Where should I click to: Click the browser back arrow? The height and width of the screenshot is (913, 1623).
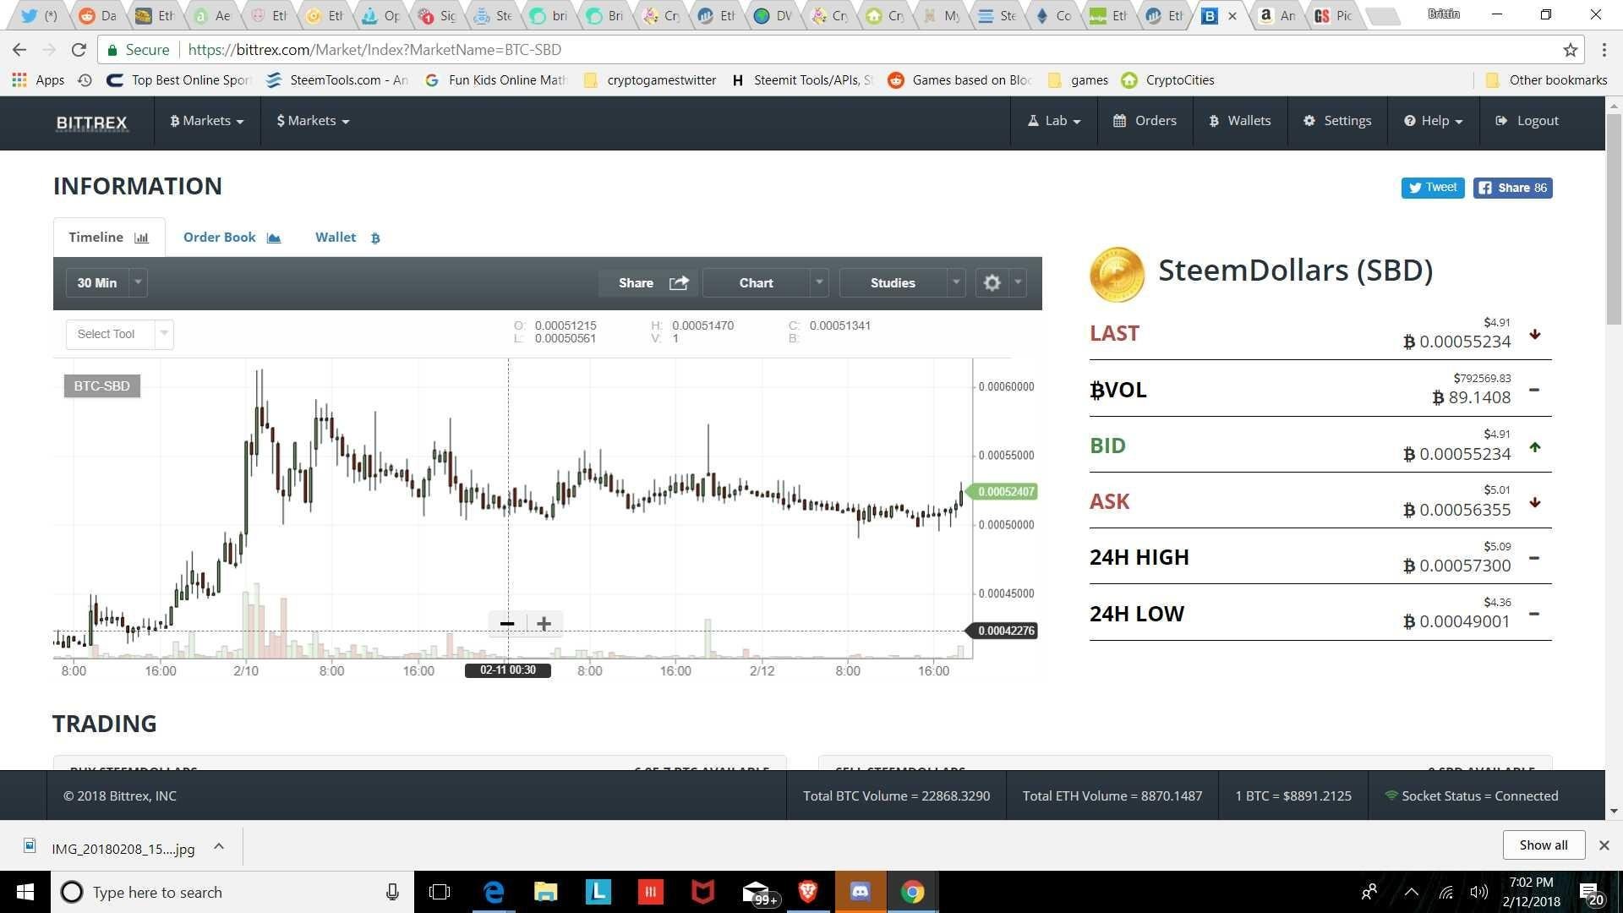[x=19, y=50]
